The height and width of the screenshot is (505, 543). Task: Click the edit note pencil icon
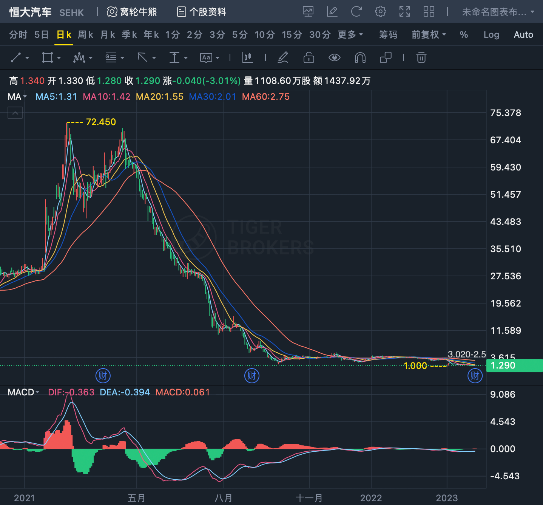tap(332, 12)
